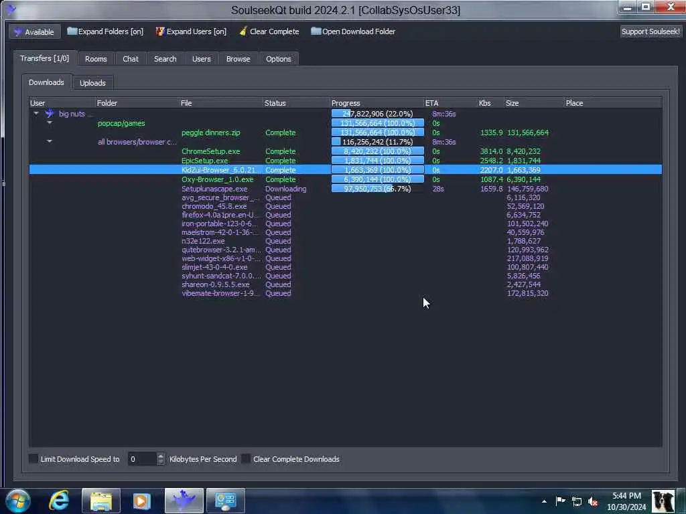Sort by the ETA column header

(x=451, y=103)
